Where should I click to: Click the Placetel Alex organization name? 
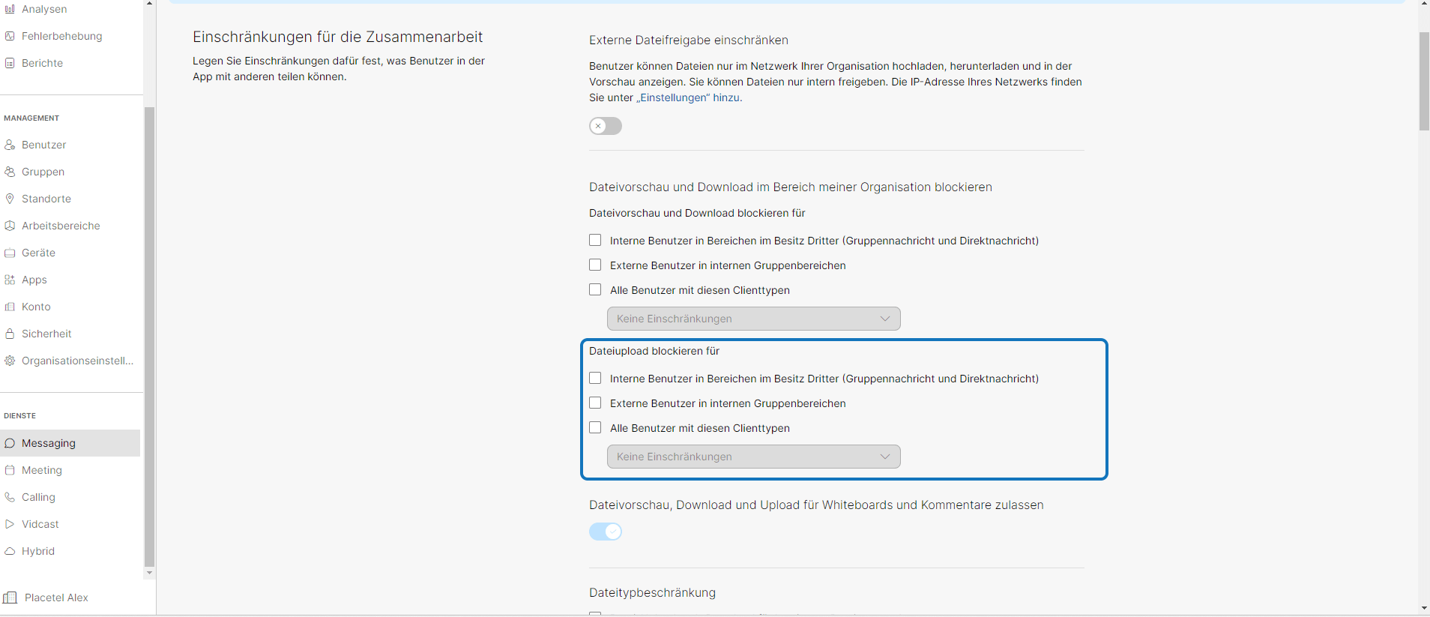[x=56, y=598]
